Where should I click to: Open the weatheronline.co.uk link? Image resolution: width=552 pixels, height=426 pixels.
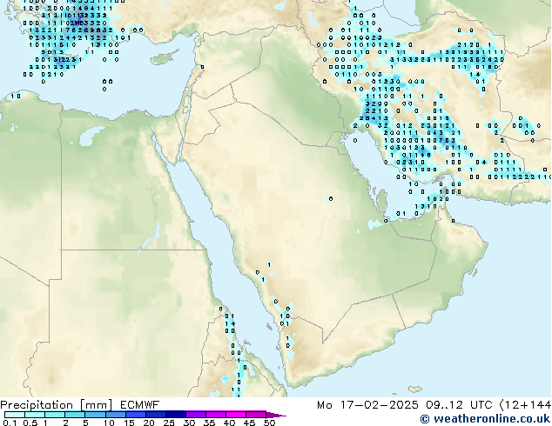[x=491, y=419]
